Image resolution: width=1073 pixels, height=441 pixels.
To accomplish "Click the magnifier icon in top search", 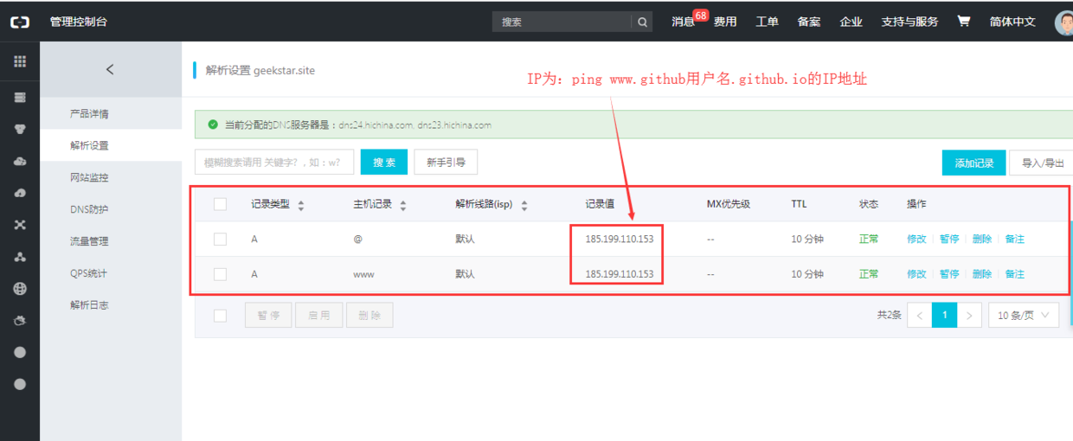I will tap(642, 22).
